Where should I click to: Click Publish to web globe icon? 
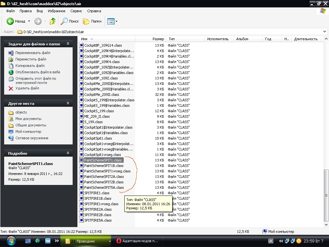[x=11, y=72]
